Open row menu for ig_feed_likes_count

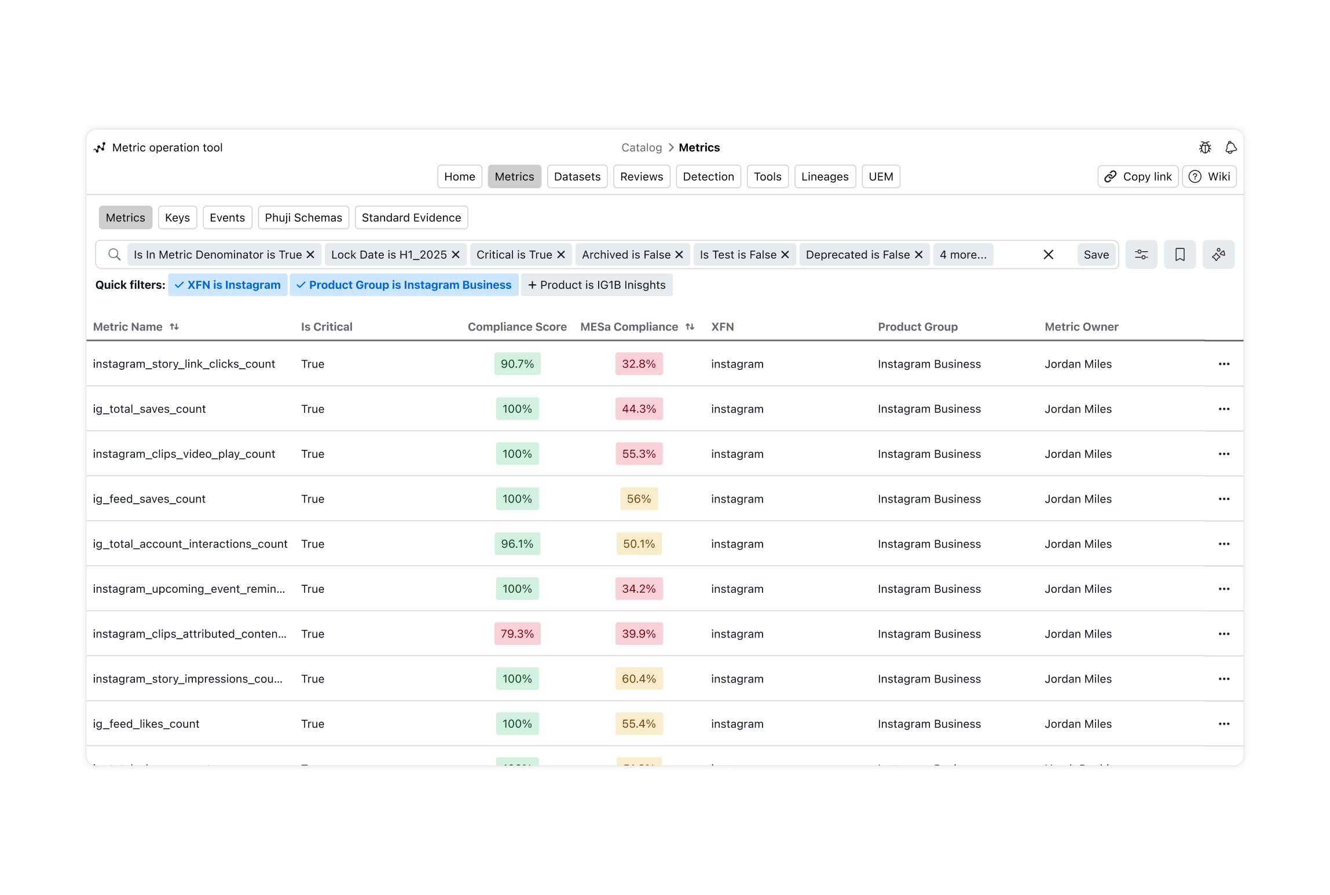click(x=1223, y=724)
